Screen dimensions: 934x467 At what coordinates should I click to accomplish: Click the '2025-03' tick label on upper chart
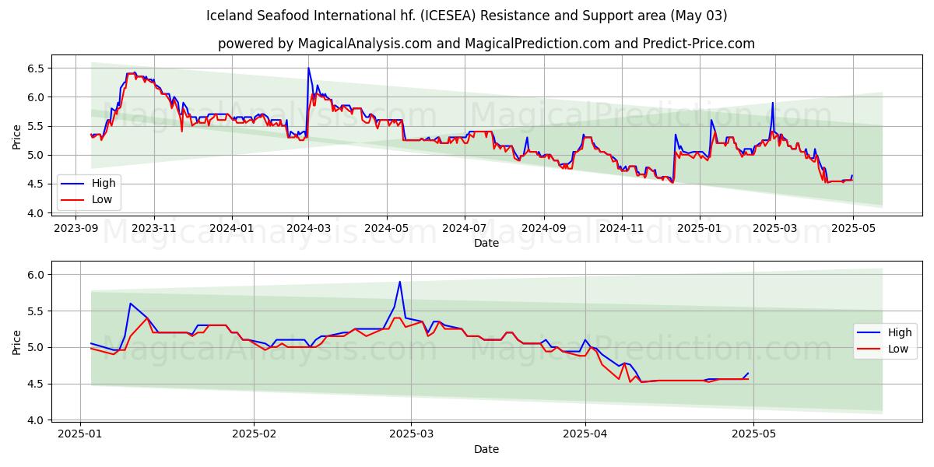pos(774,227)
